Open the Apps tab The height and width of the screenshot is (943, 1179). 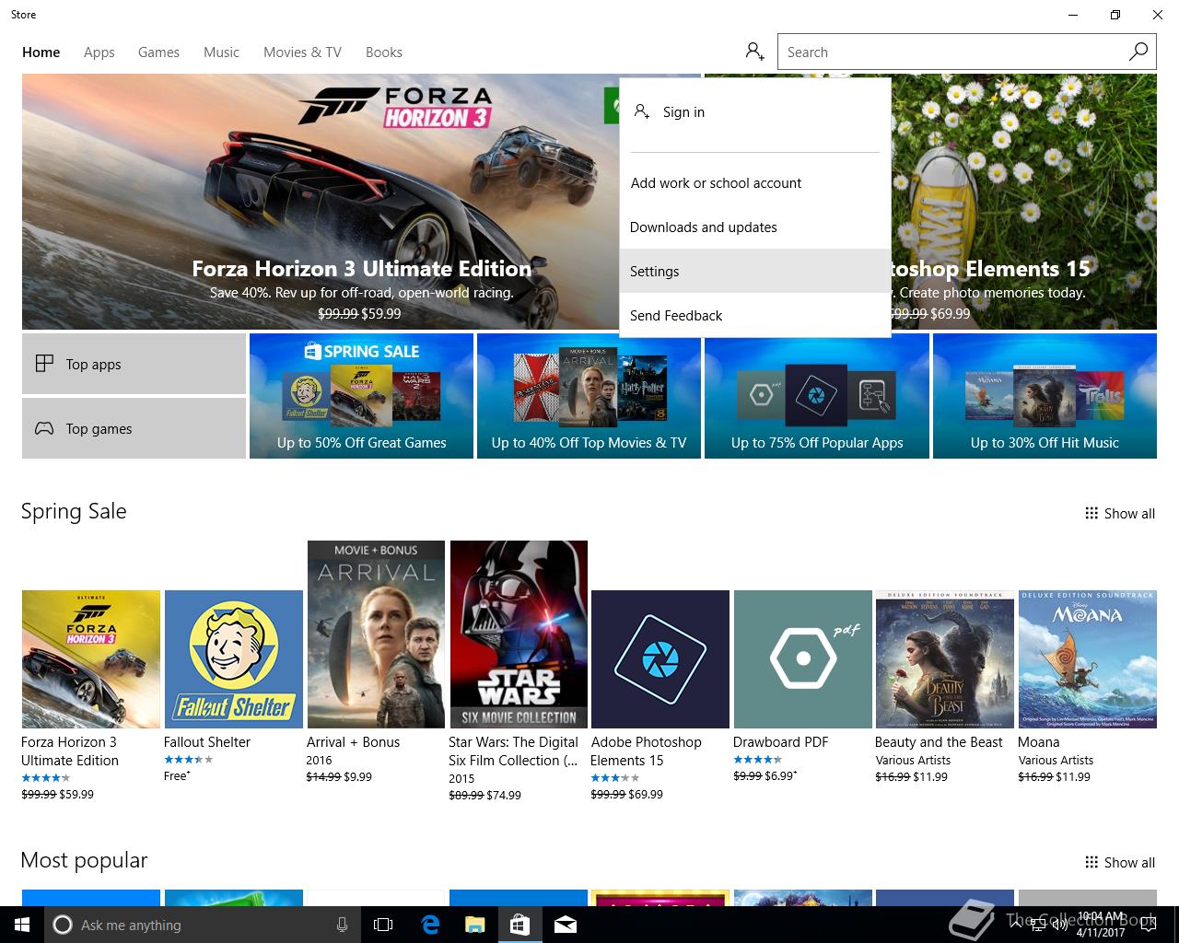99,52
